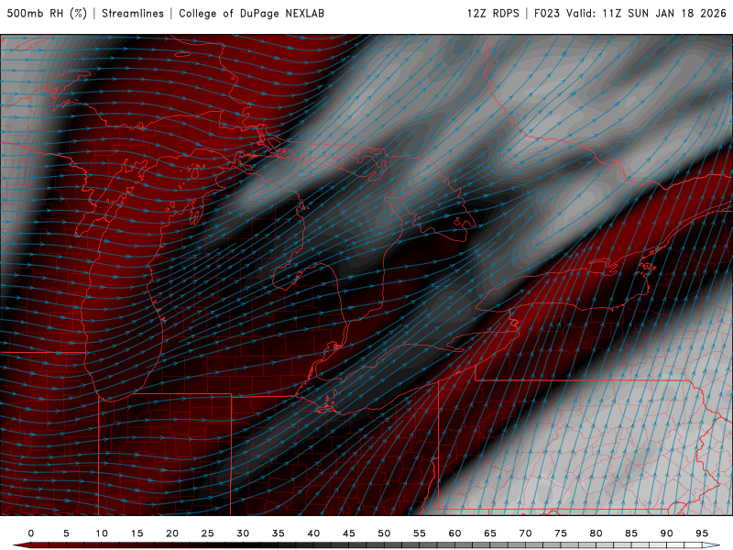733x550 pixels.
Task: Click the "F023" forecast hour text
Action: 546,13
